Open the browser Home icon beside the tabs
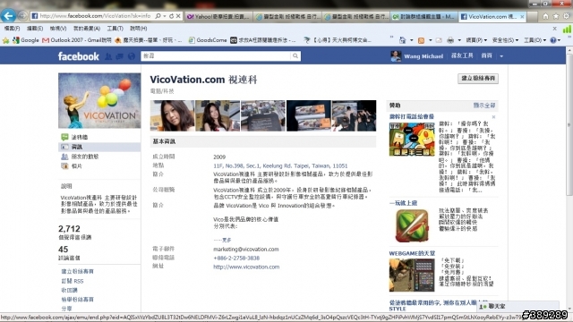 (545, 16)
